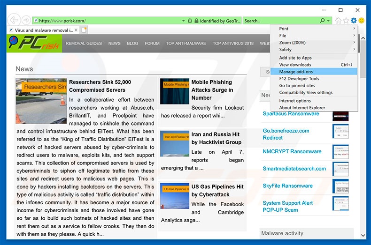Click Go.bonefreeze.com Redirect thumbnail
371x245 pixels.
(x=340, y=131)
